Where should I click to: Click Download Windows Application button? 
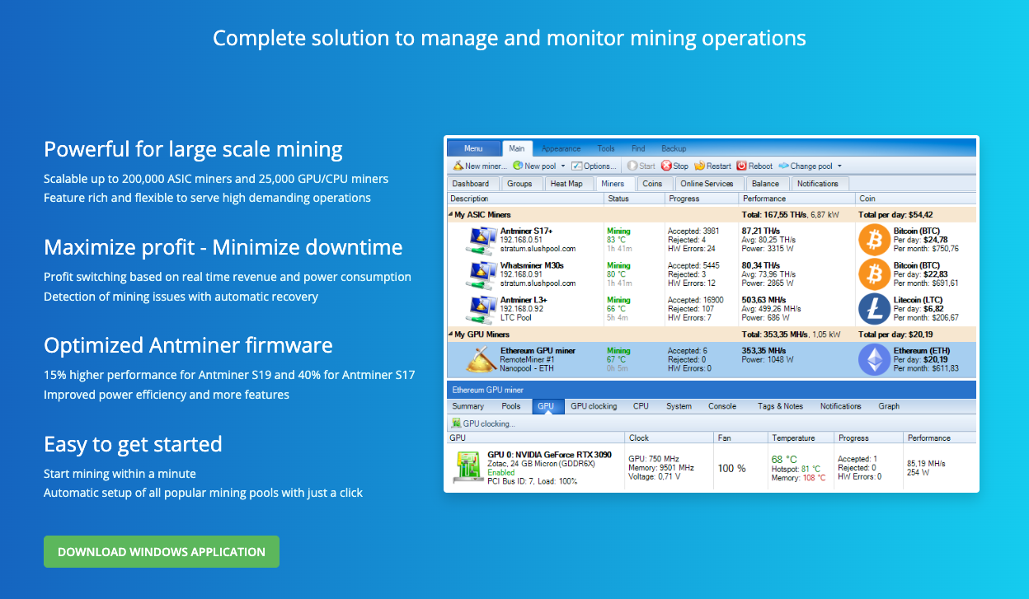(x=162, y=552)
